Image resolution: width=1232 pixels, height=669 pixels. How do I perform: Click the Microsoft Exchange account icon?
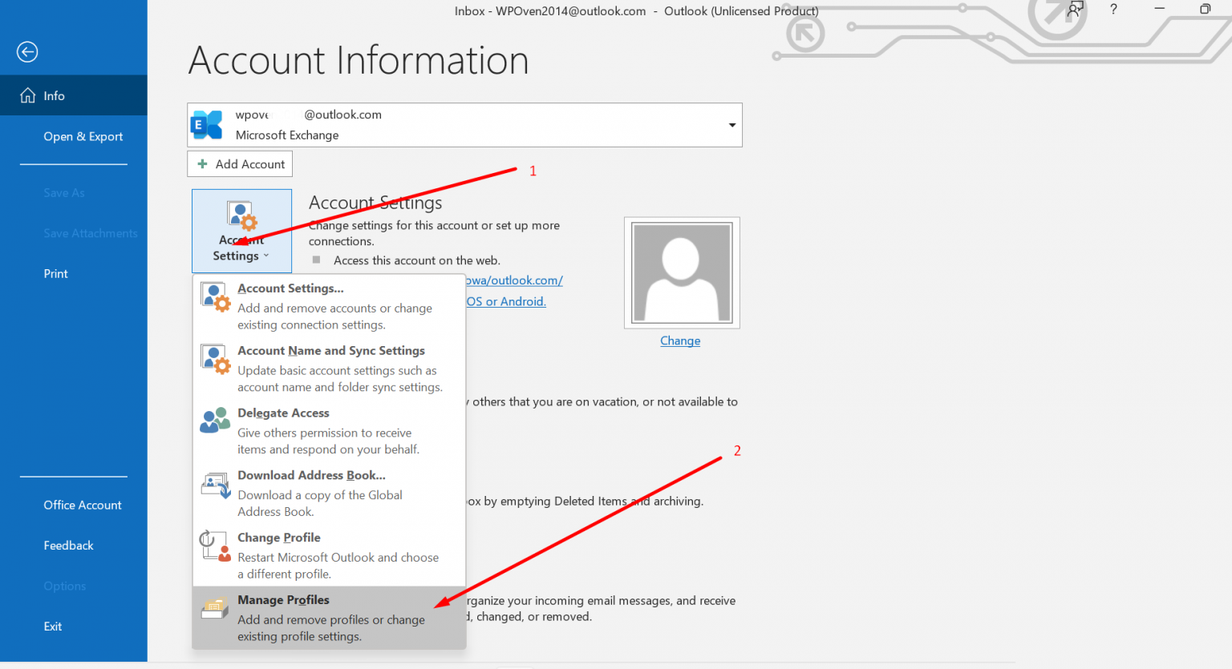pyautogui.click(x=207, y=124)
